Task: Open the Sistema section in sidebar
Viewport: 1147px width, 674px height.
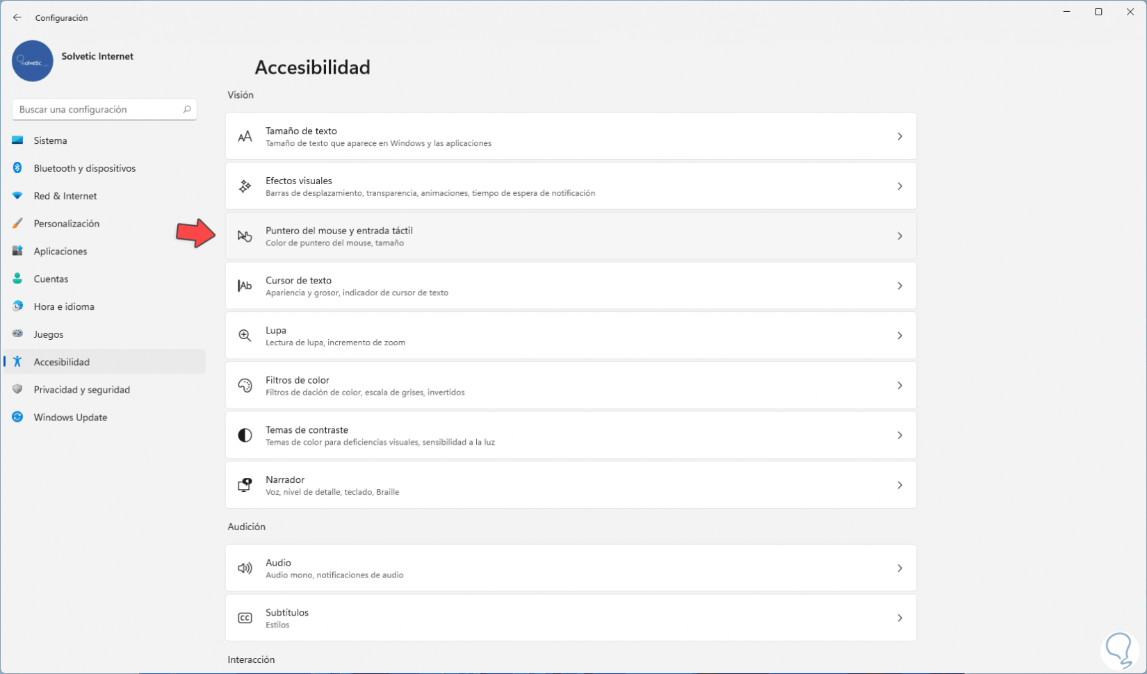Action: (x=50, y=140)
